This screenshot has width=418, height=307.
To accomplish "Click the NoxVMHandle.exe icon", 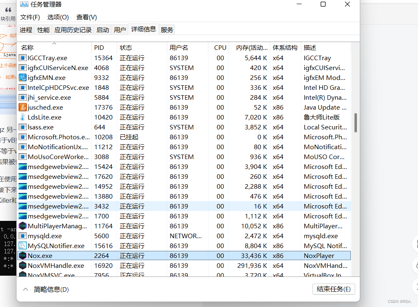I will (x=23, y=265).
